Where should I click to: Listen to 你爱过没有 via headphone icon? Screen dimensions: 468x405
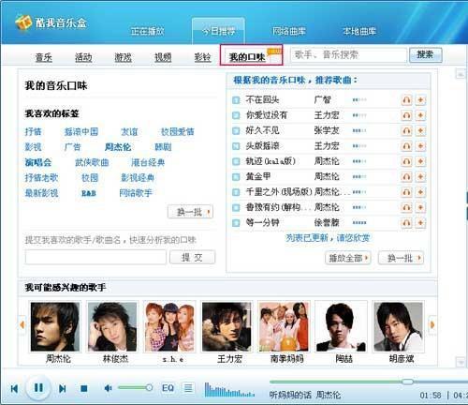pos(406,115)
